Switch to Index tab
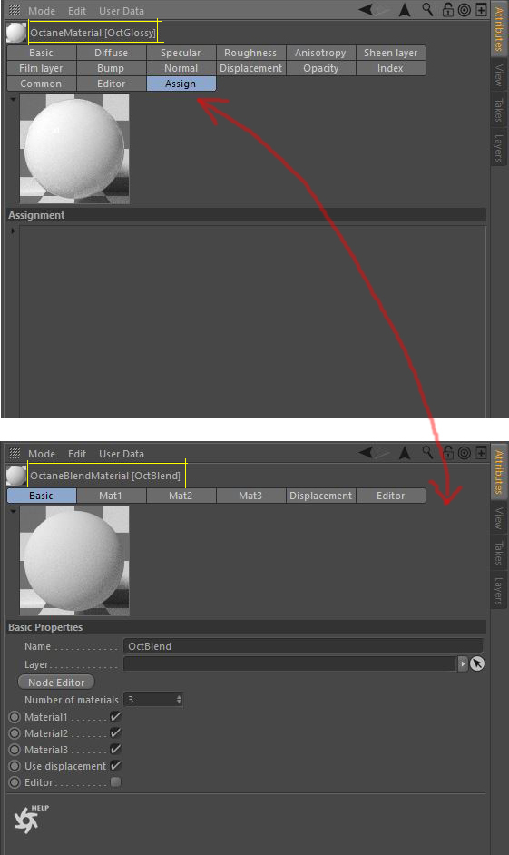The width and height of the screenshot is (509, 855). click(x=391, y=68)
